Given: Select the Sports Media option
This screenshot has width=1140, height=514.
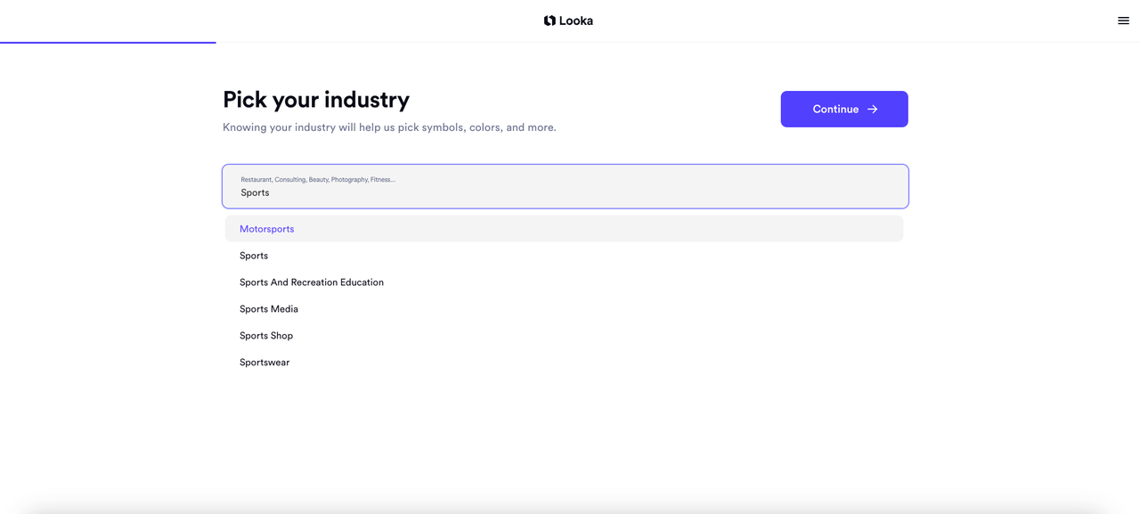Looking at the screenshot, I should click(268, 309).
